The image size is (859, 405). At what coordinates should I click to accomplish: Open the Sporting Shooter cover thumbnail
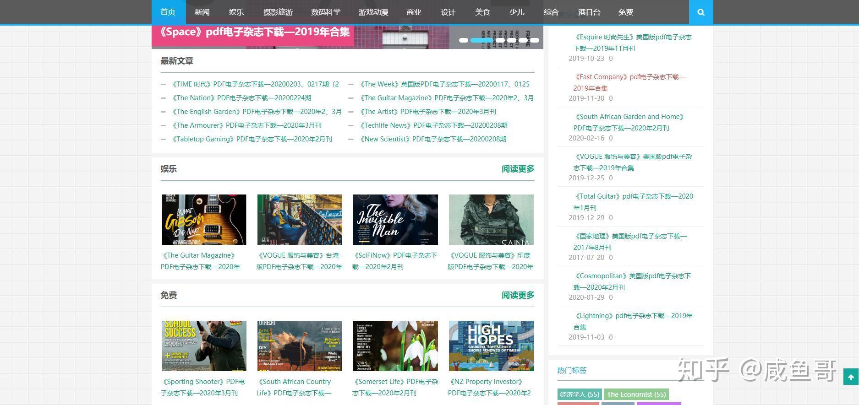[x=204, y=346]
